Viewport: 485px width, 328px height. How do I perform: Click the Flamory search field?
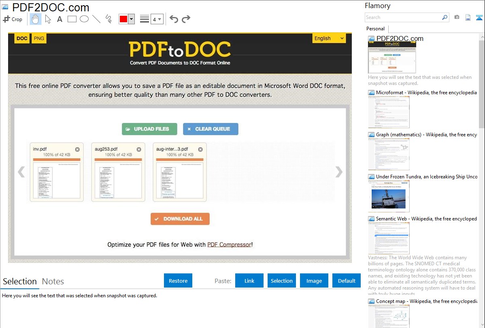pyautogui.click(x=403, y=17)
